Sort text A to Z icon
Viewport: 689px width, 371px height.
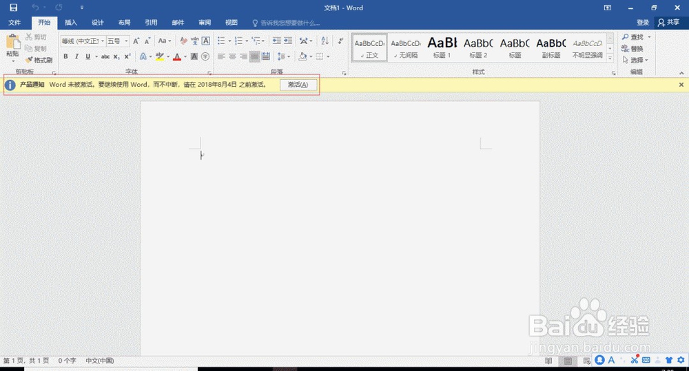[325, 41]
